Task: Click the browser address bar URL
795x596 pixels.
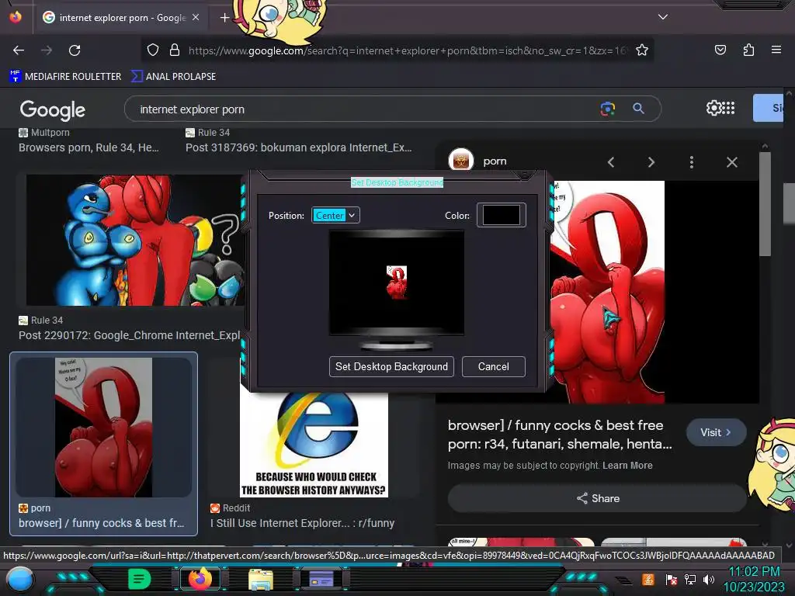Action: pyautogui.click(x=407, y=50)
